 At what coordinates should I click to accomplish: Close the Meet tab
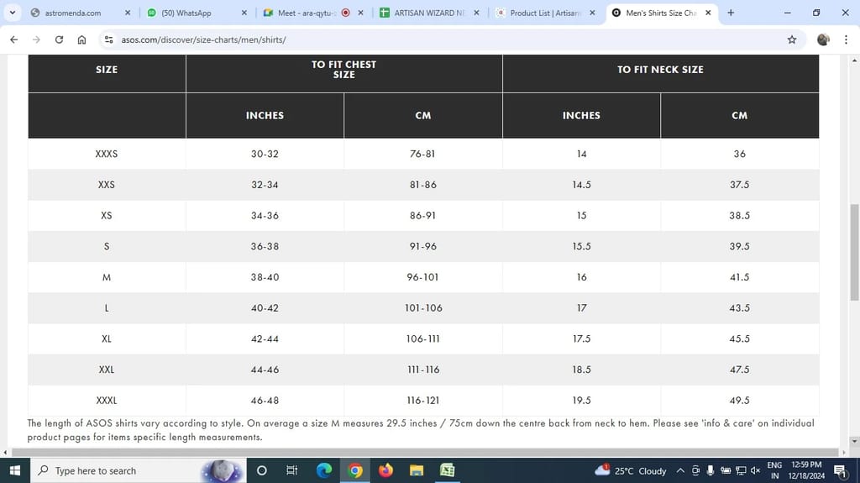click(360, 13)
